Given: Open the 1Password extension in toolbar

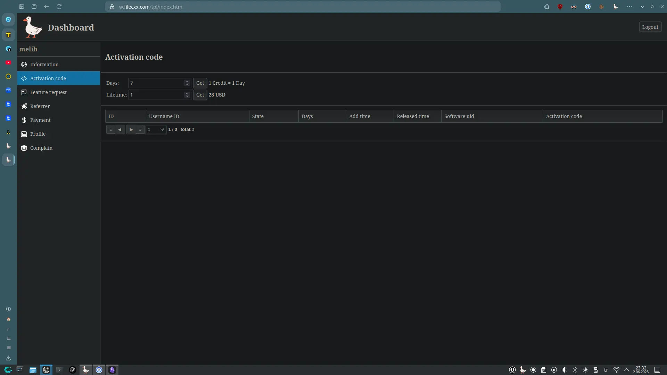Looking at the screenshot, I should click(588, 7).
